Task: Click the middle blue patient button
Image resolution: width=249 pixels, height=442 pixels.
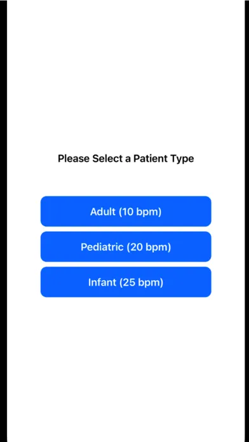Action: tap(126, 246)
